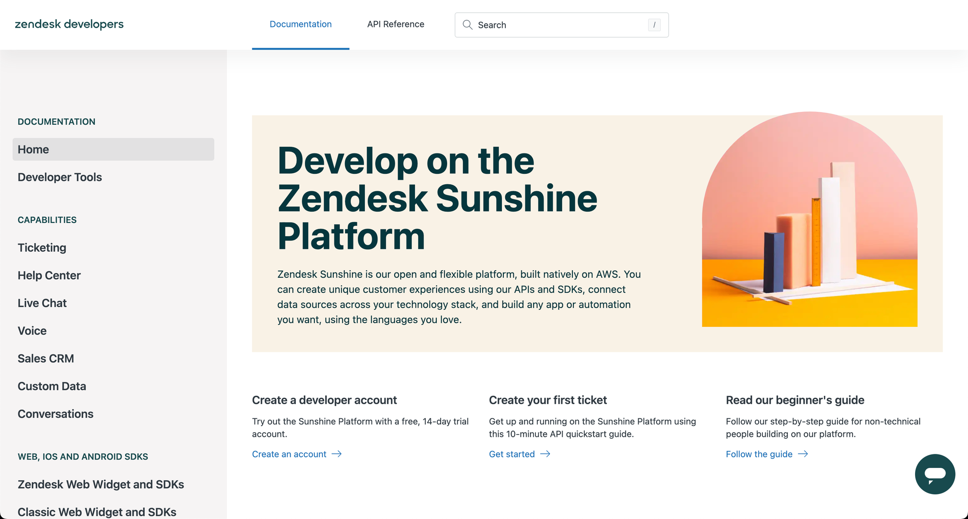The width and height of the screenshot is (968, 519).
Task: Select Home in the sidebar
Action: point(113,149)
